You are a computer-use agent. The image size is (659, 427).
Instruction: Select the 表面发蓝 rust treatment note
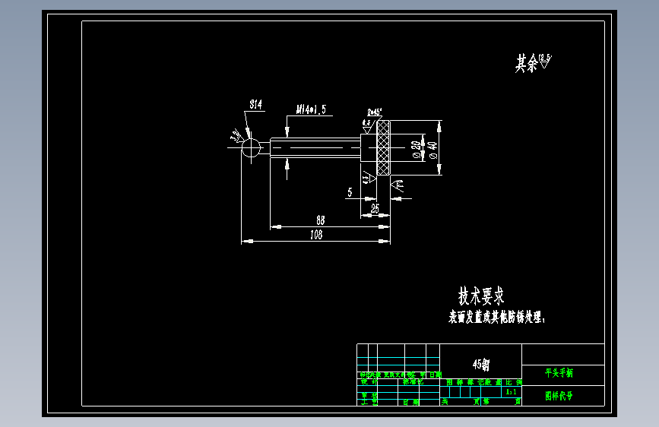click(497, 317)
